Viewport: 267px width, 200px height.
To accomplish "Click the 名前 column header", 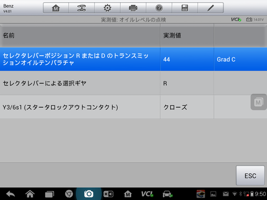I will [x=80, y=36].
